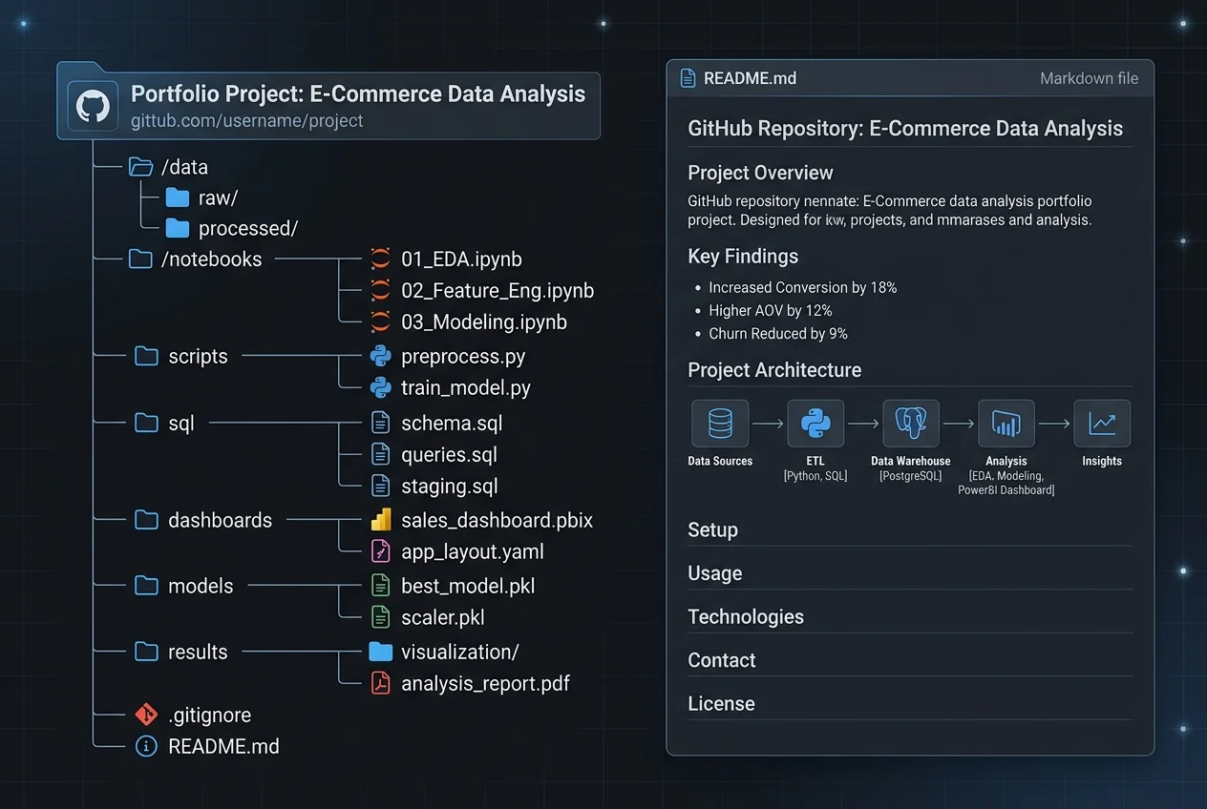Click the GitHub logo icon in header

point(93,105)
